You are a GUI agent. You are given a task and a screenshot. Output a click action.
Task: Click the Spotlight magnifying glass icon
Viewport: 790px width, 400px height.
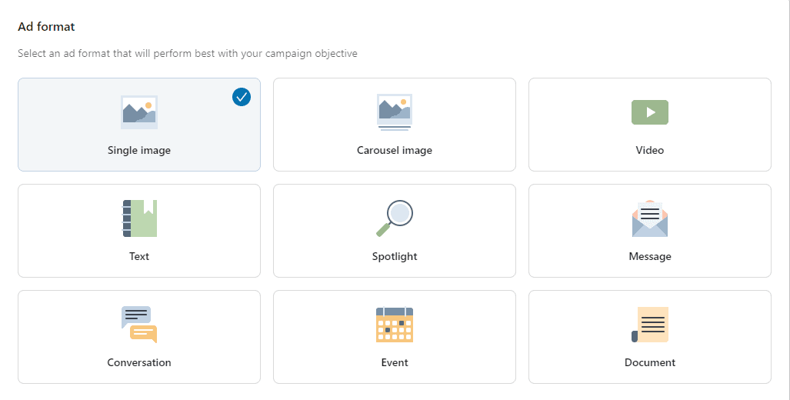point(395,218)
